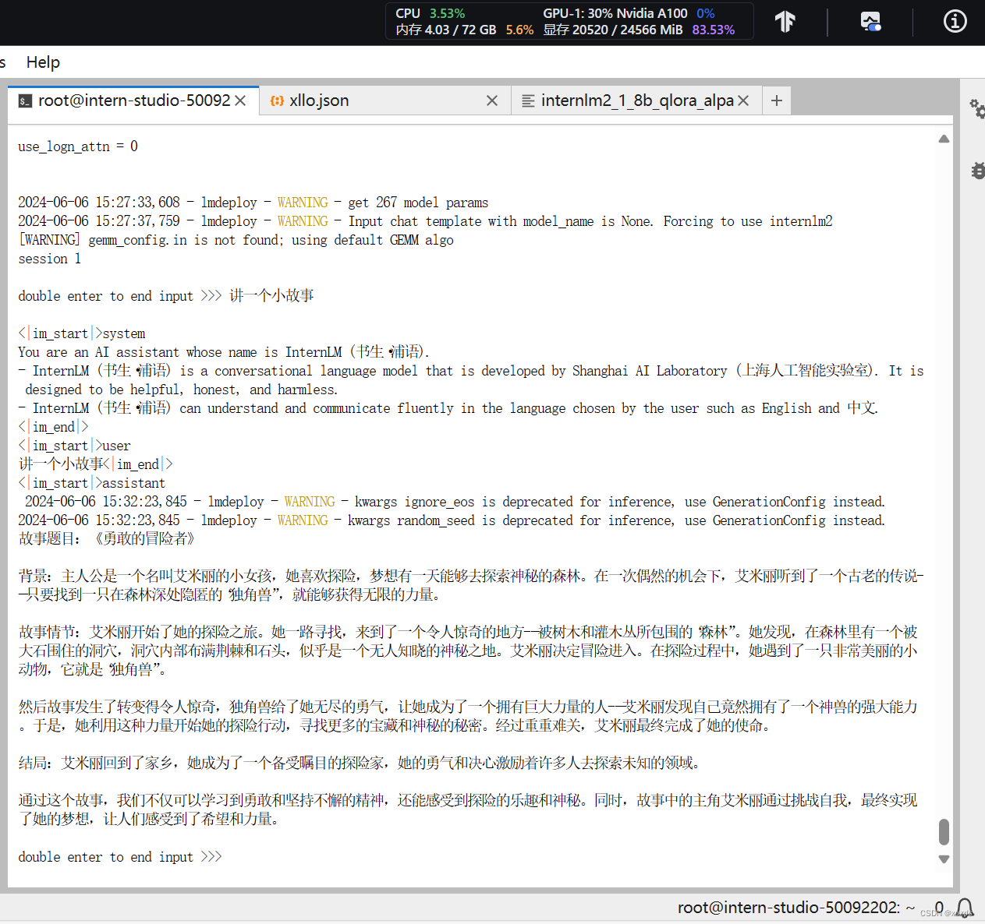The image size is (985, 924).
Task: Click the story title line 故事题目:《勇敢的冒险者》
Action: click(x=107, y=539)
